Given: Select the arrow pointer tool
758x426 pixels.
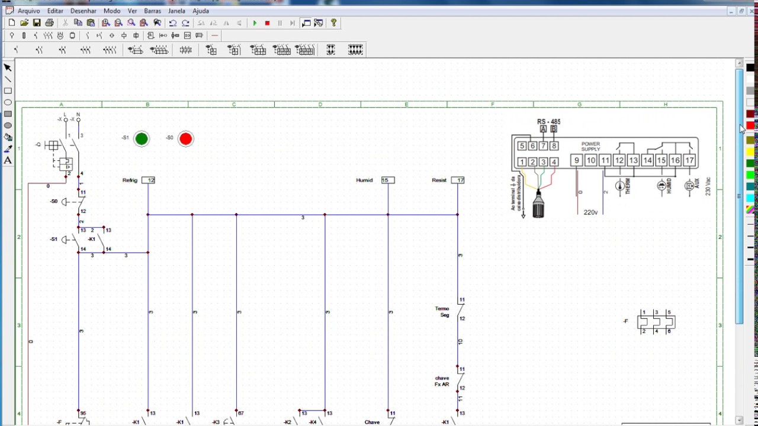Looking at the screenshot, I should point(8,68).
